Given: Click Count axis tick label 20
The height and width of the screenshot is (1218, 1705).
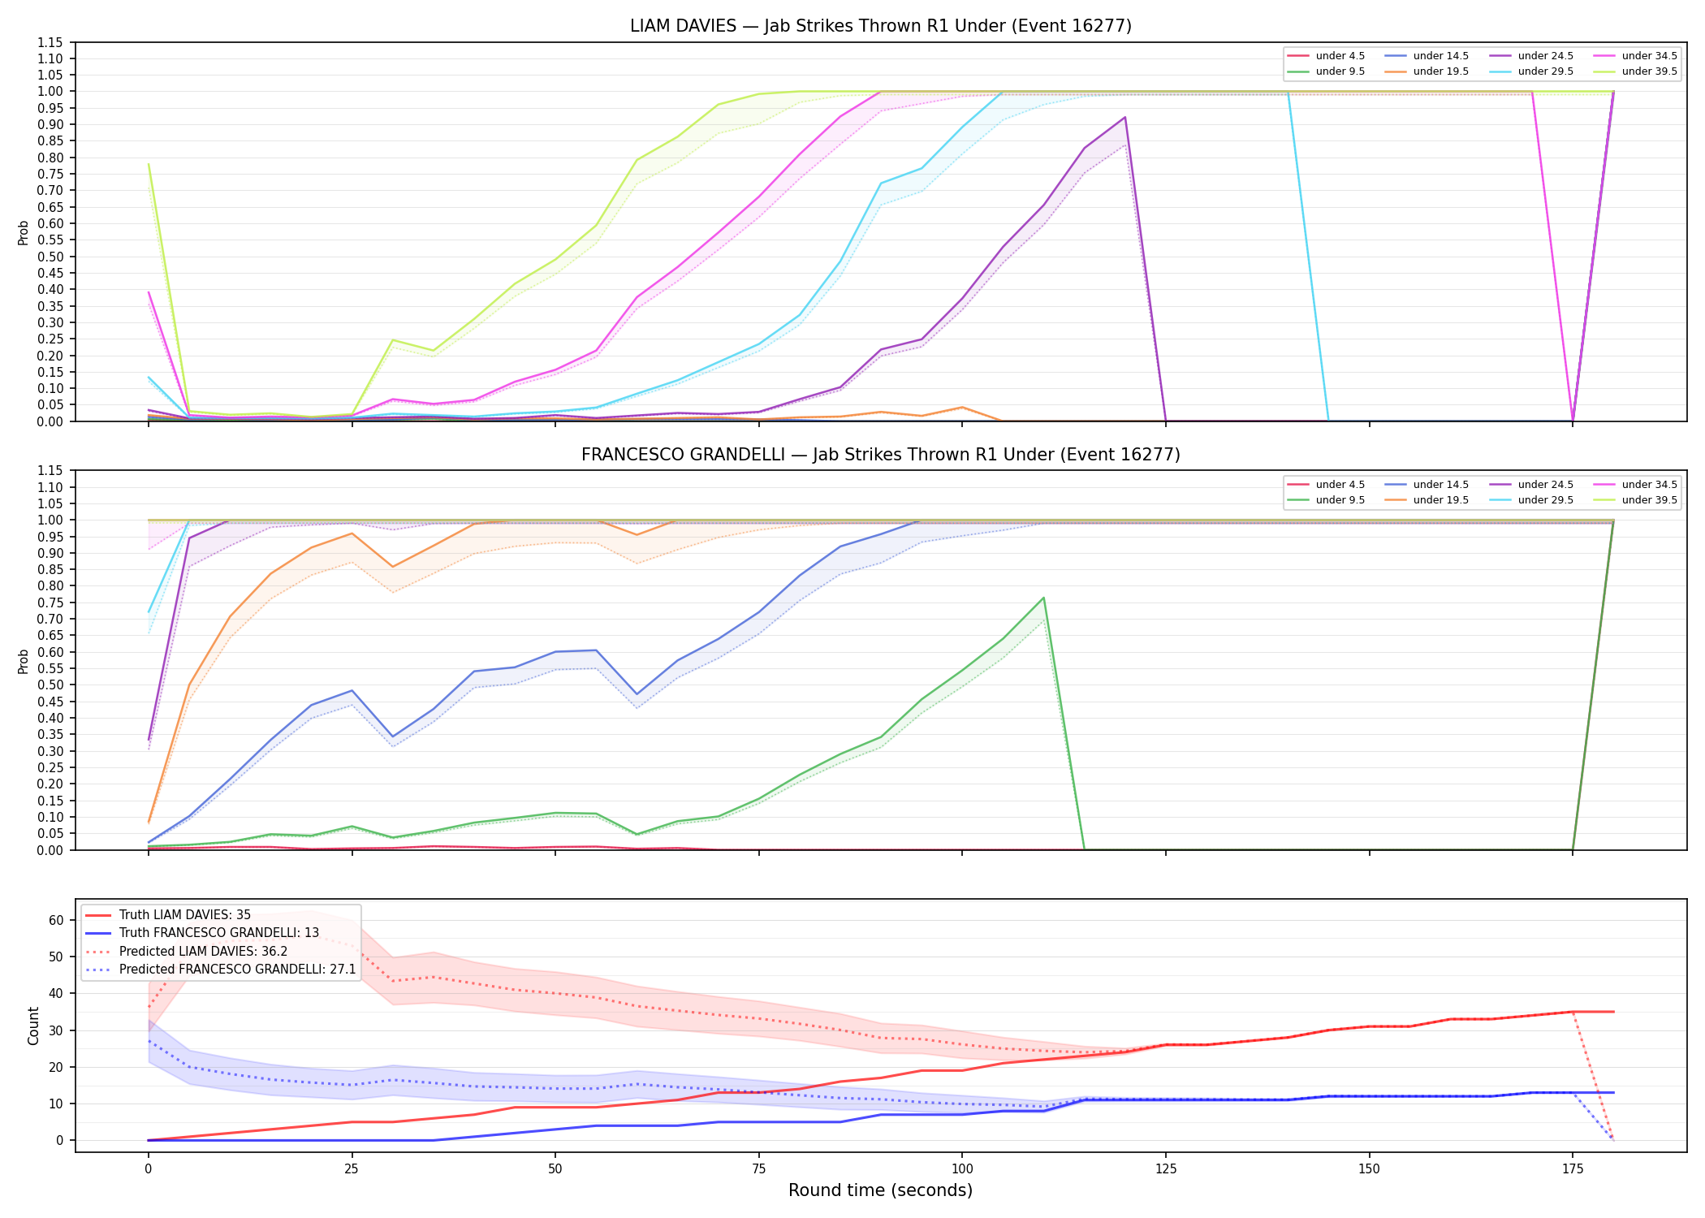Looking at the screenshot, I should click(x=56, y=1067).
